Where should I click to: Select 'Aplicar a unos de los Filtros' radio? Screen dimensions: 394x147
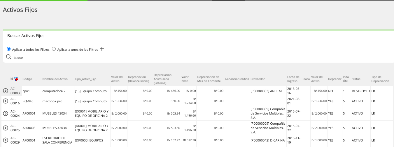click(x=54, y=49)
